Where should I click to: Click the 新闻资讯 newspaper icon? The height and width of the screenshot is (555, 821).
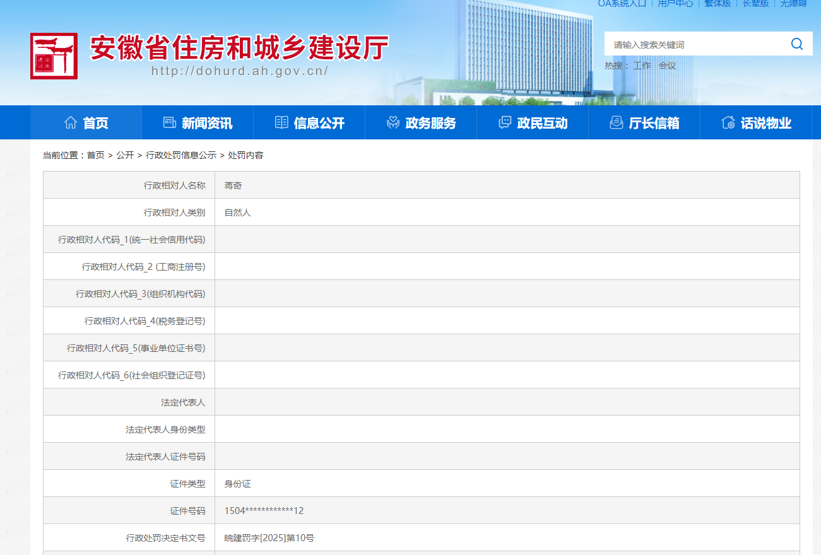pyautogui.click(x=169, y=123)
